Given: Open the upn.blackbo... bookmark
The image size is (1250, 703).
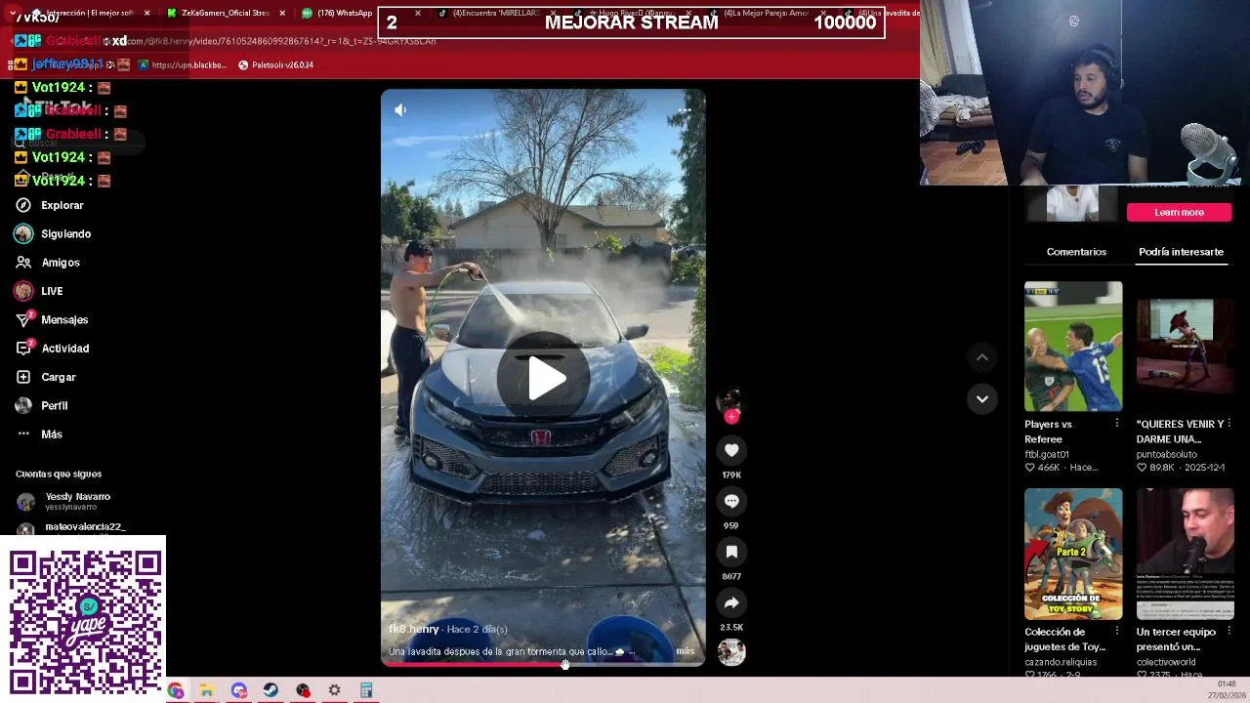Looking at the screenshot, I should [x=183, y=65].
